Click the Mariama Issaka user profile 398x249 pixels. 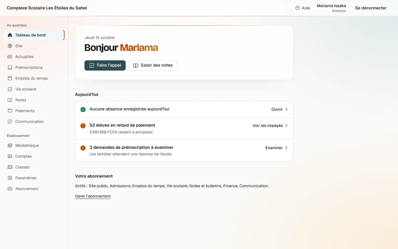(x=331, y=8)
